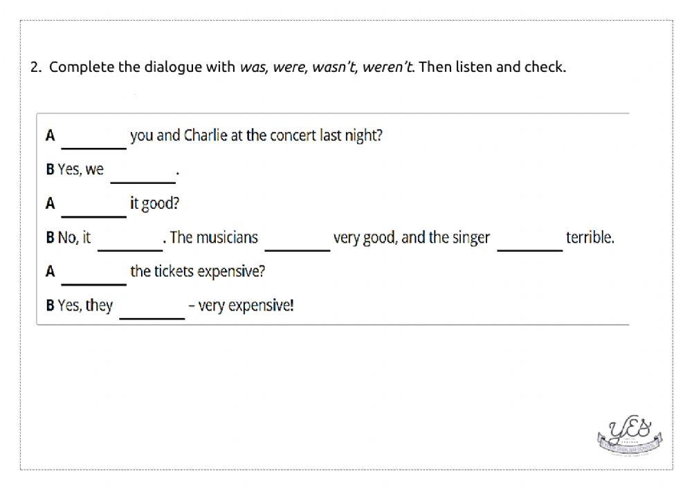The width and height of the screenshot is (692, 489).
Task: Click the blank after "The musicians"
Action: click(298, 241)
